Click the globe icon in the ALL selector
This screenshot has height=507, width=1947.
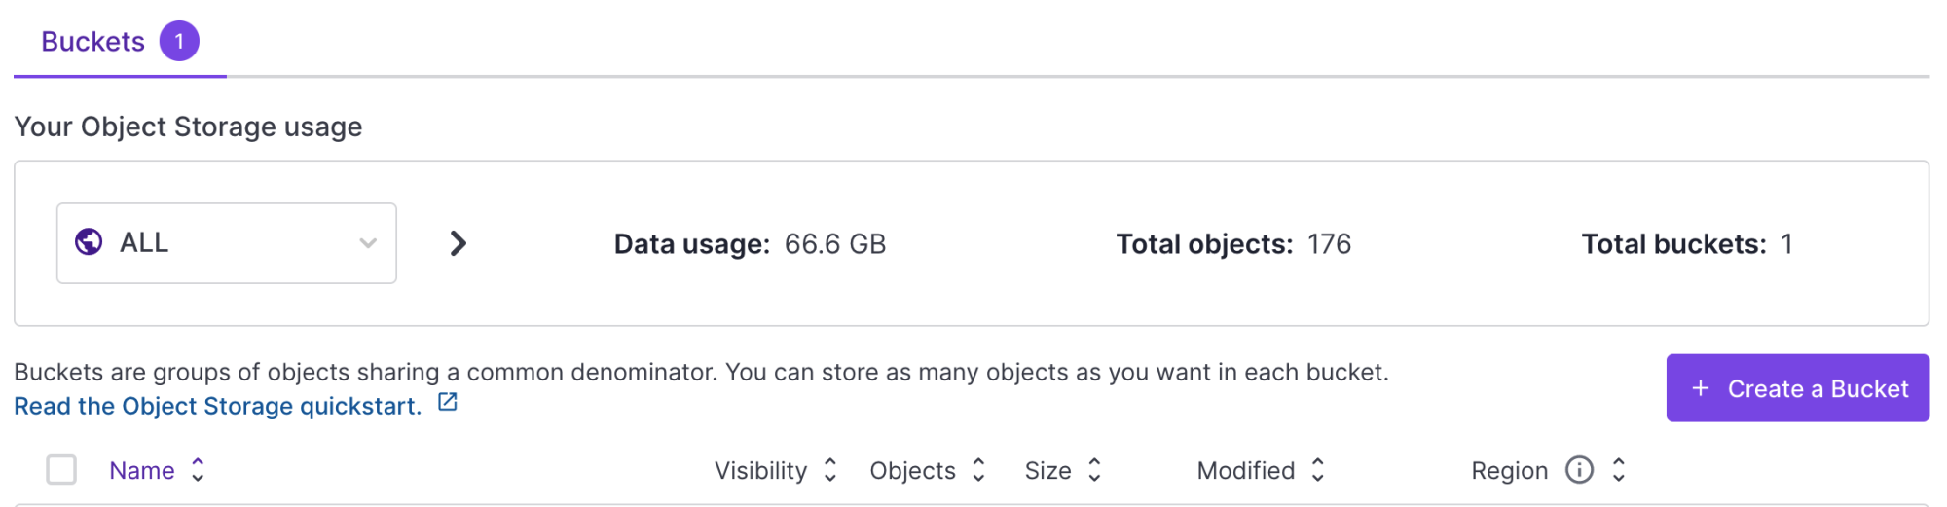click(x=89, y=241)
